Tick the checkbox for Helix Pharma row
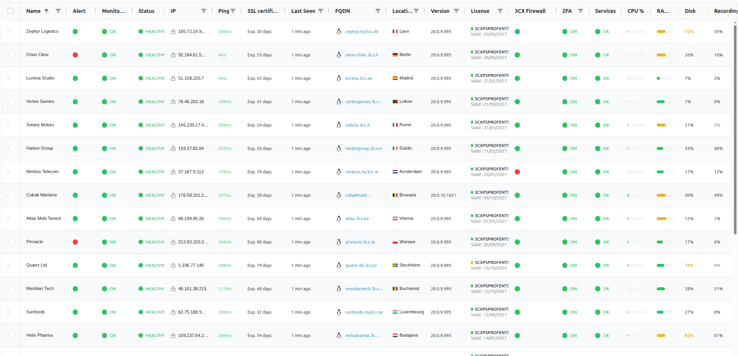Screen dimensions: 738x356 pyautogui.click(x=8, y=335)
